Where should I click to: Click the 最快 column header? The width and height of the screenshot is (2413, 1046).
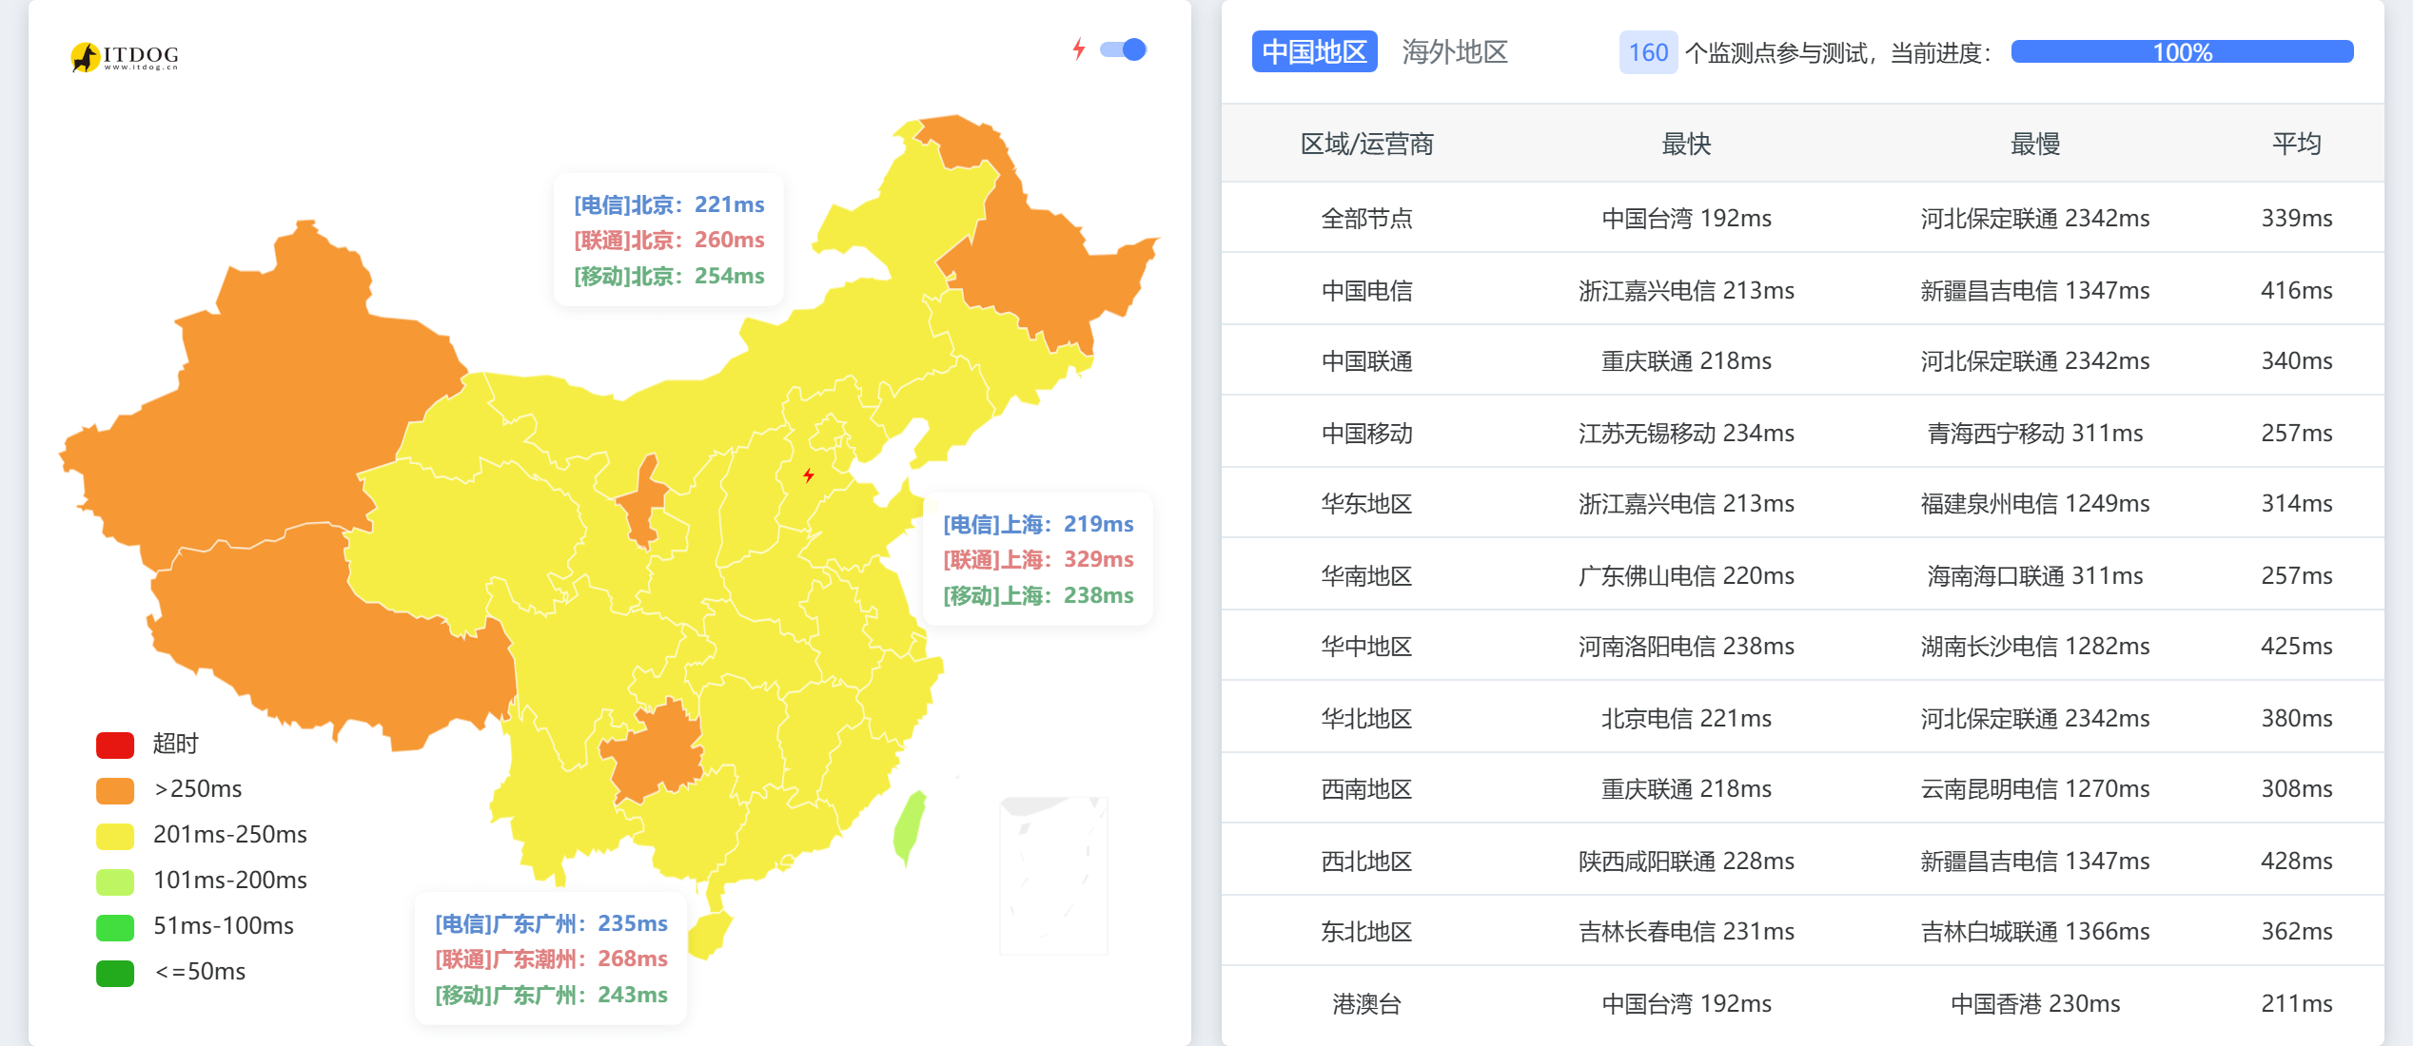(1686, 144)
